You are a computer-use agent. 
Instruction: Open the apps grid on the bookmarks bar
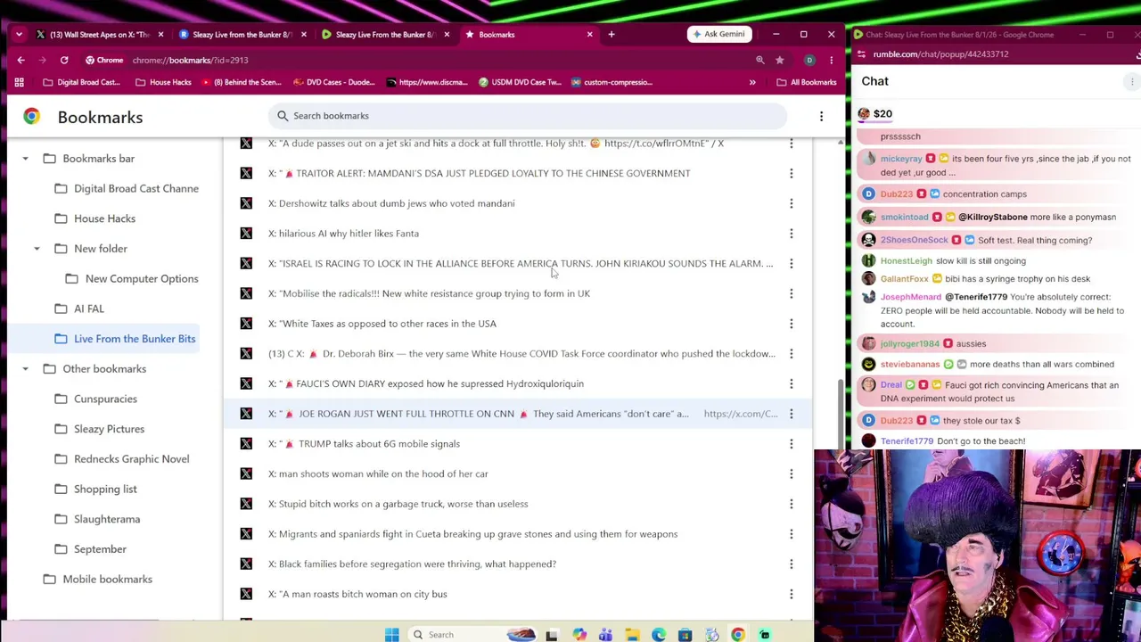point(19,82)
